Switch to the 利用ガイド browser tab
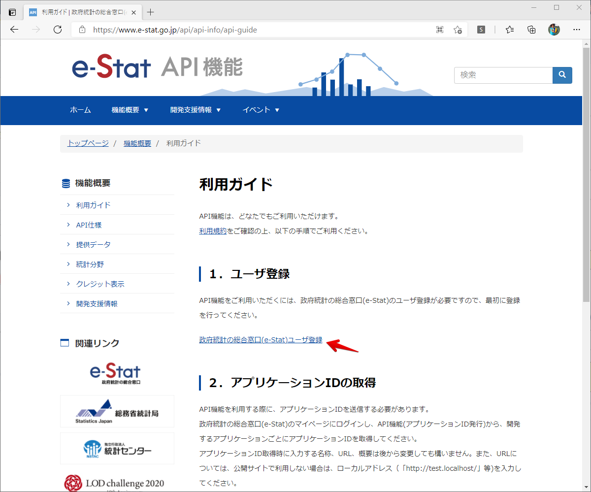 [x=79, y=12]
